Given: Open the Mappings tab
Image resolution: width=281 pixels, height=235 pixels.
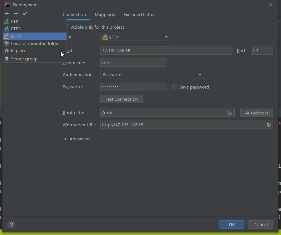Looking at the screenshot, I should tap(105, 15).
